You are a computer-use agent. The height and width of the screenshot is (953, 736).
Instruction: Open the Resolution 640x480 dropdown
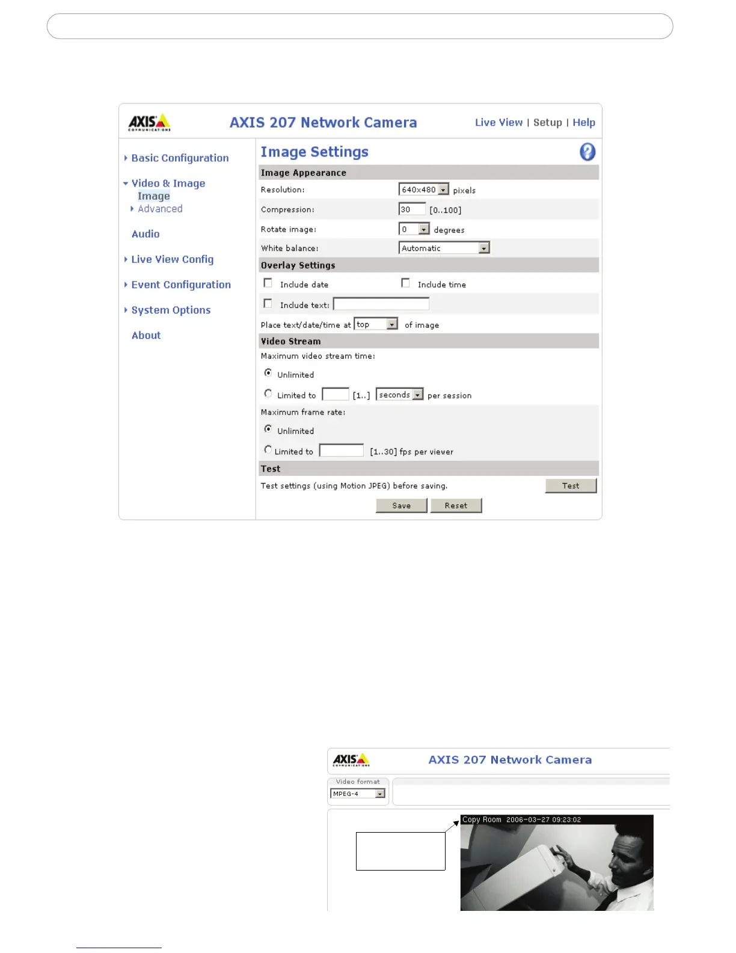coord(424,190)
